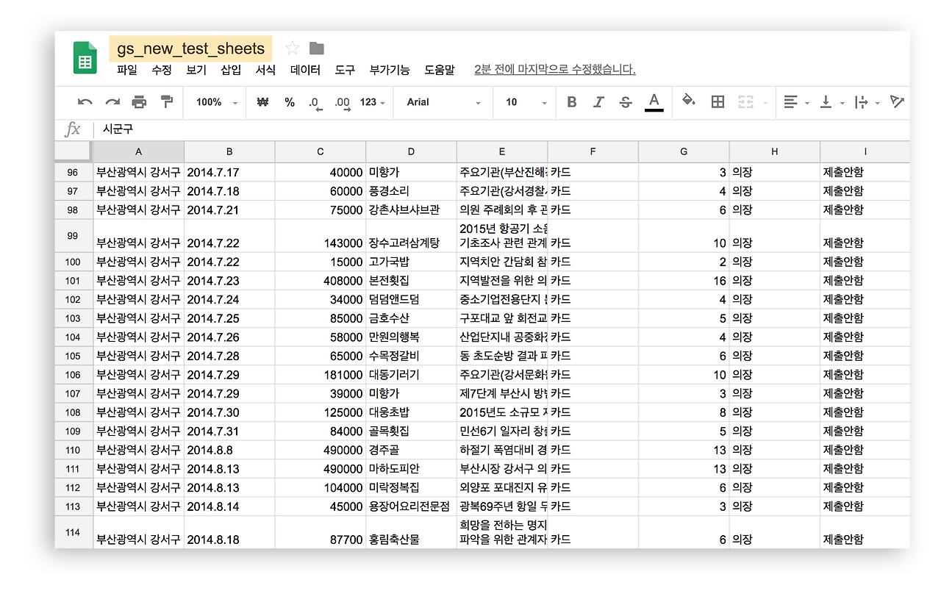Select cell containing 마하도피안
This screenshot has width=941, height=613.
(411, 468)
